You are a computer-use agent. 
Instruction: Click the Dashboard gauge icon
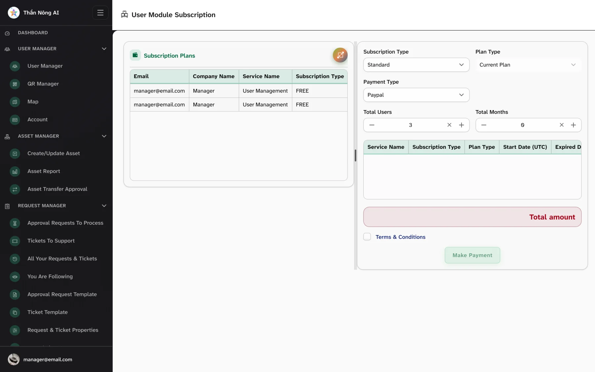(x=7, y=33)
